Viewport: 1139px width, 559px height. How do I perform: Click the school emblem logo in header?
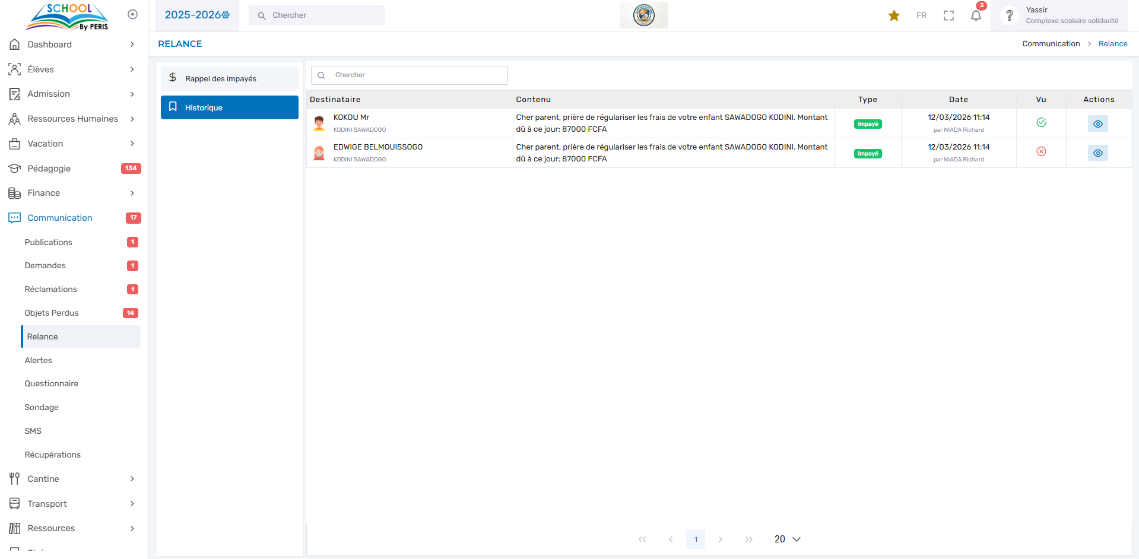[643, 15]
